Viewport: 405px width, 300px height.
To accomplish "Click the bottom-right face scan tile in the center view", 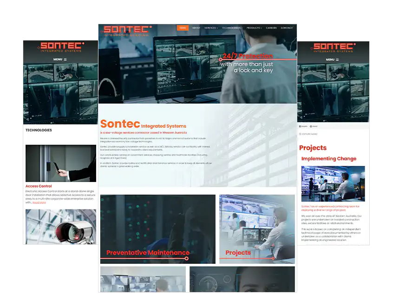I will (x=242, y=280).
